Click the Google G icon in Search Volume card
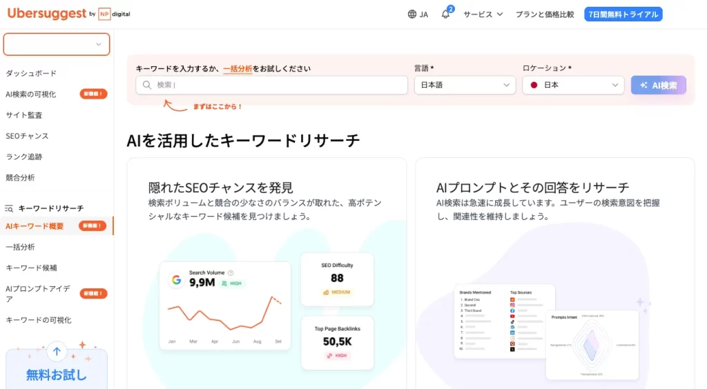 (x=176, y=280)
